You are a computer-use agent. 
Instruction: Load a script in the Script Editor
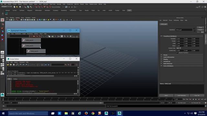(8, 65)
